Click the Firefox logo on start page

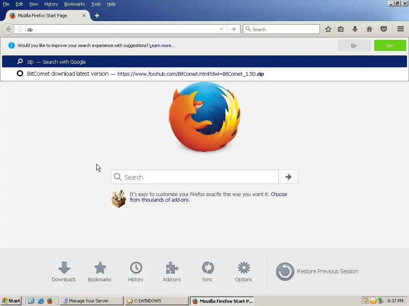point(204,117)
